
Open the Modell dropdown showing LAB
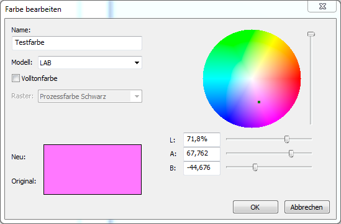click(x=90, y=63)
